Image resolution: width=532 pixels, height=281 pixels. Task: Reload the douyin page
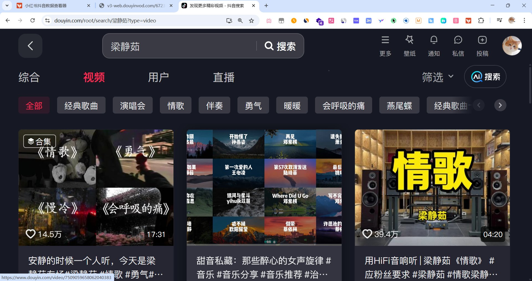(32, 20)
